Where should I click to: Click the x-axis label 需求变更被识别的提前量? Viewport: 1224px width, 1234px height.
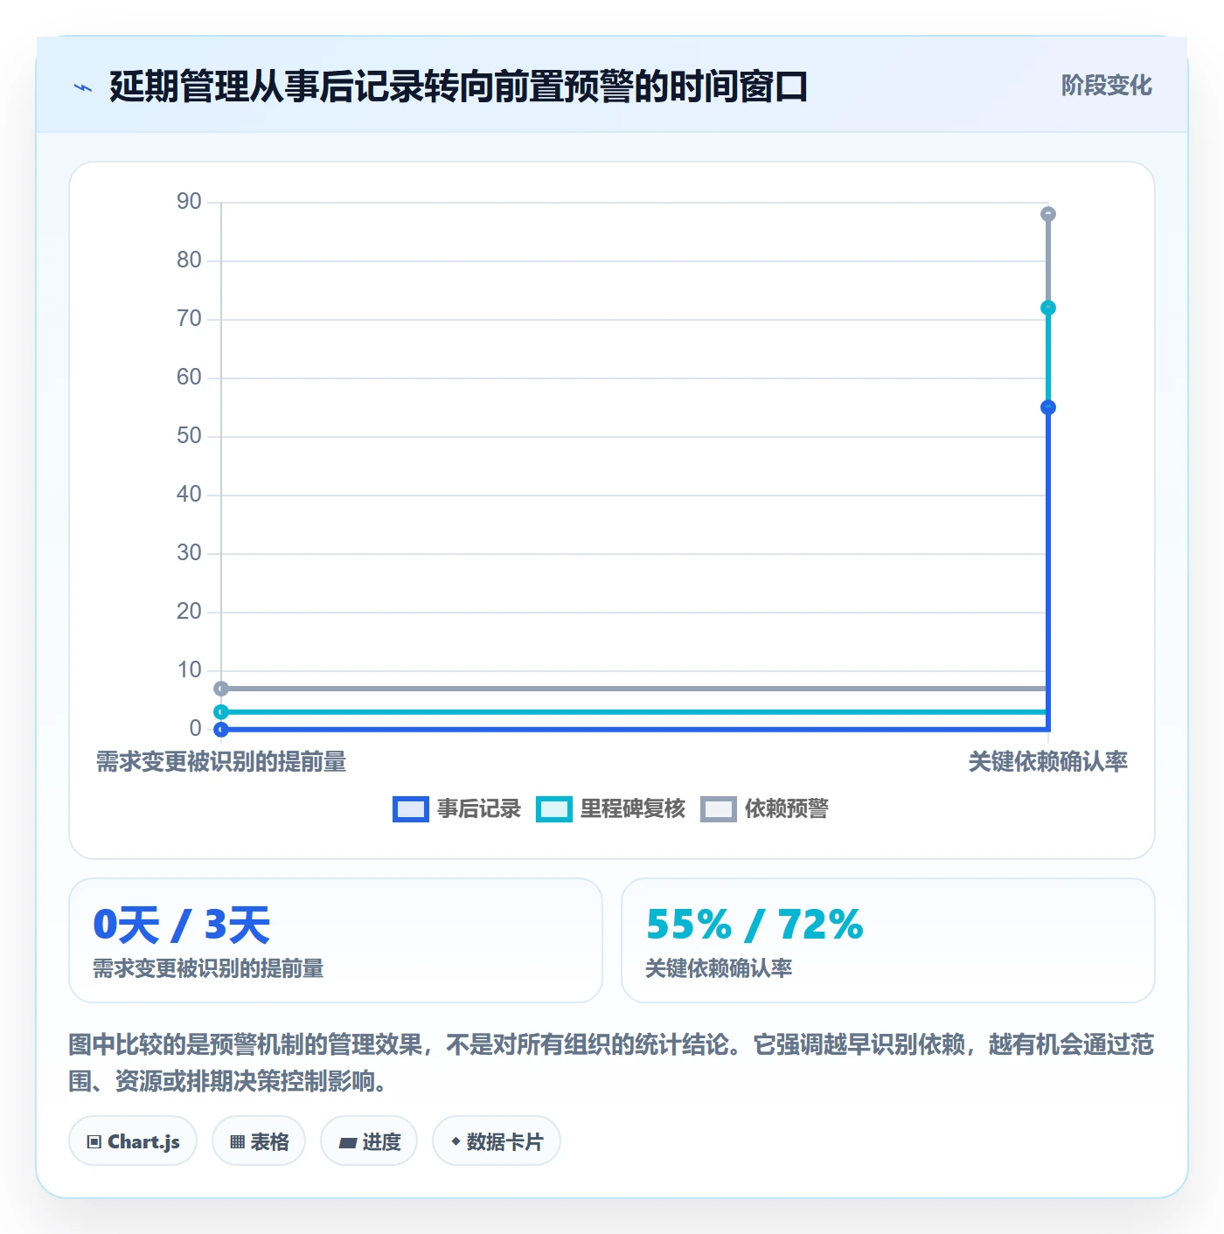tap(221, 762)
